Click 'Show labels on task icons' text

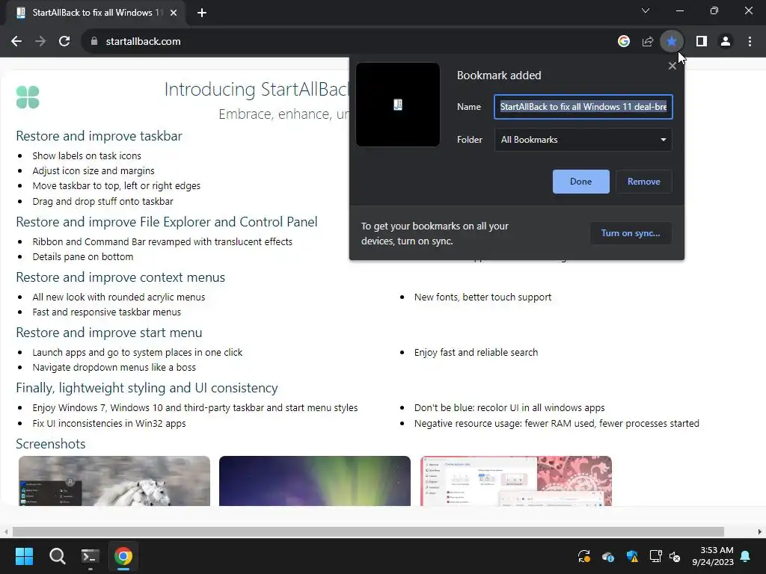[87, 155]
